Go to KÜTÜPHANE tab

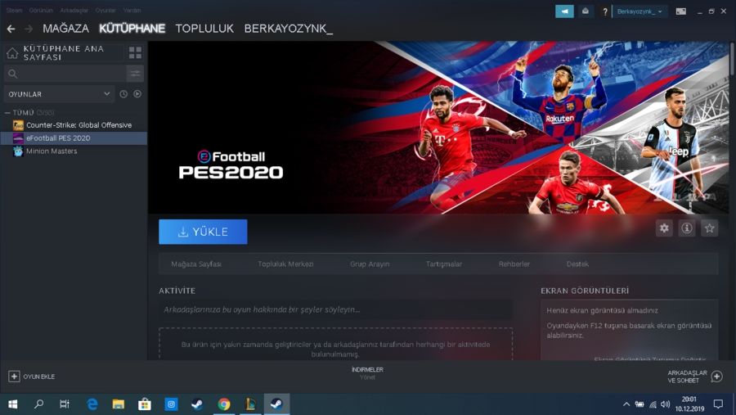point(132,29)
